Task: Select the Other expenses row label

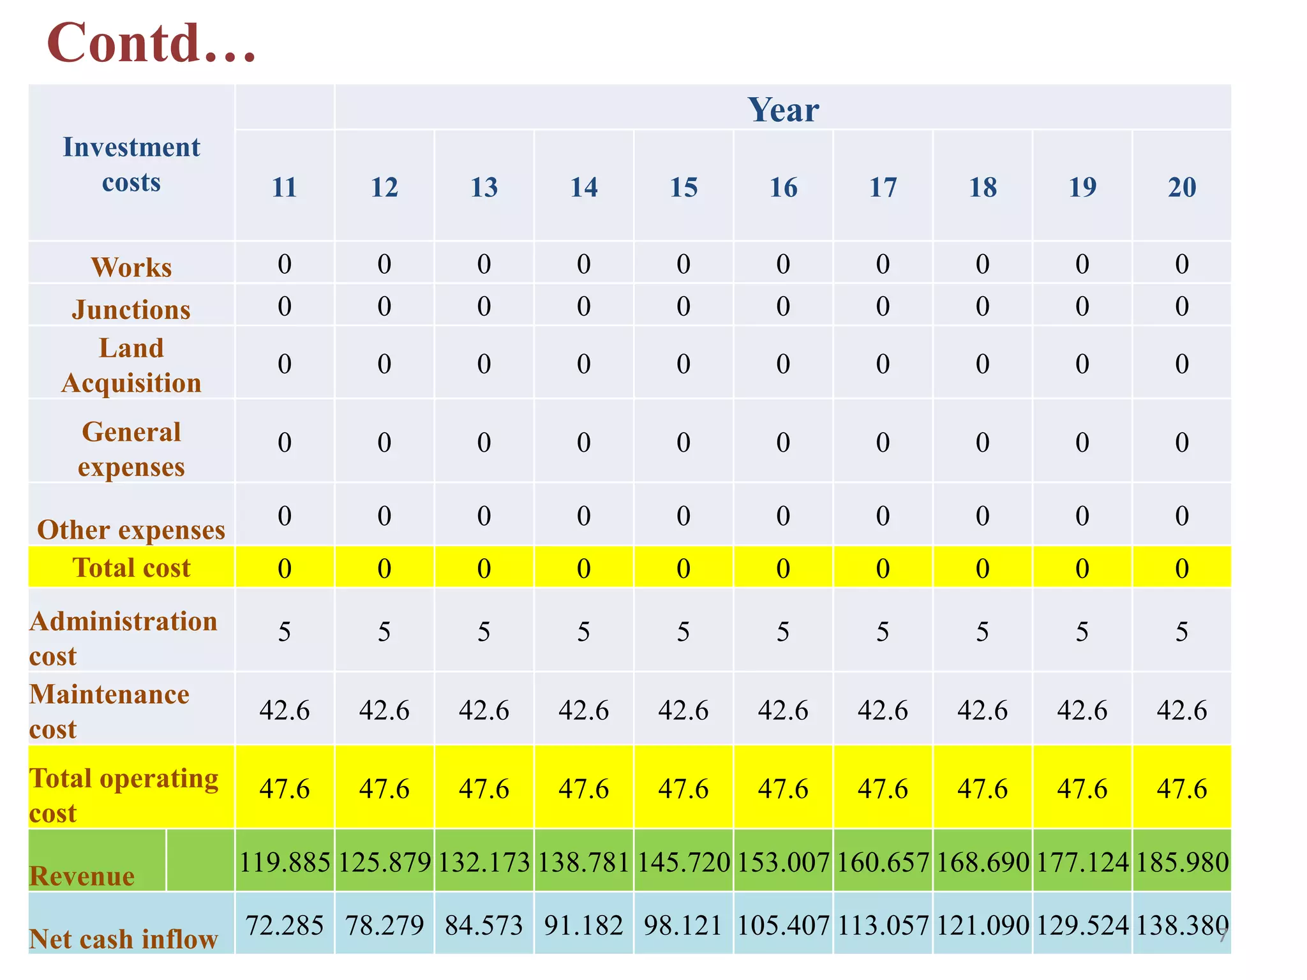Action: tap(131, 530)
